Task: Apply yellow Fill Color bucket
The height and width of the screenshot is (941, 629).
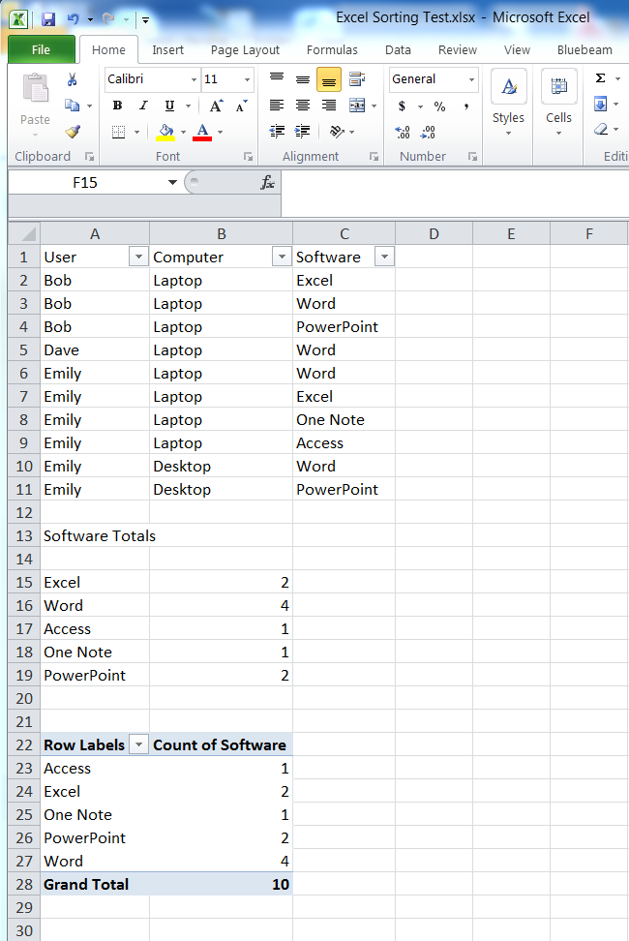Action: point(165,132)
